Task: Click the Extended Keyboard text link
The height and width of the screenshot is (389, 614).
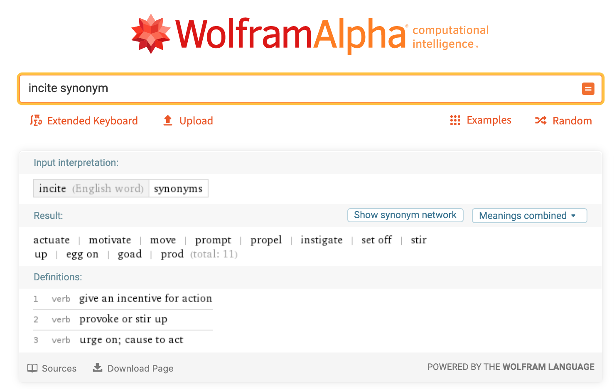Action: click(x=92, y=121)
